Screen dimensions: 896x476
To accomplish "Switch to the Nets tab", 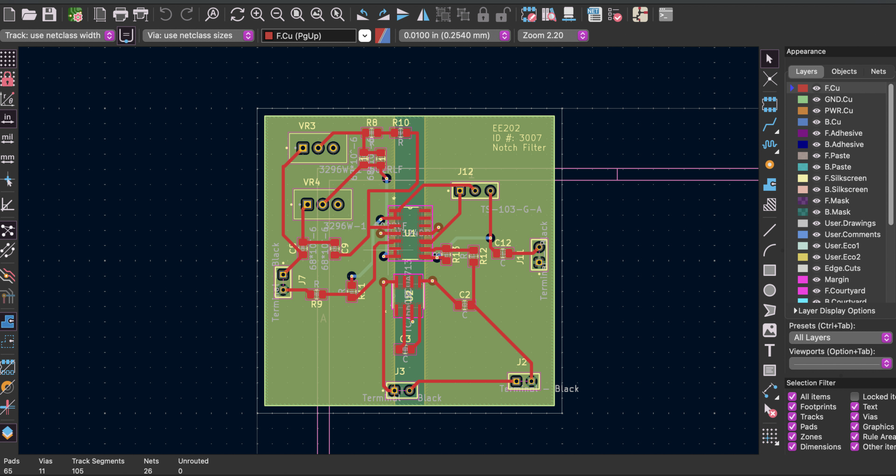I will [x=878, y=71].
